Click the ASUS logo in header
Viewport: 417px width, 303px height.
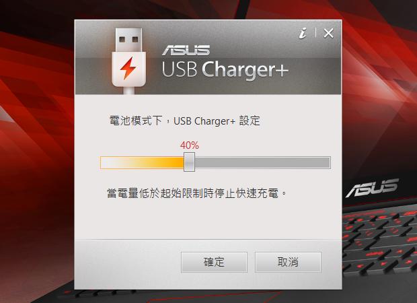coord(186,50)
